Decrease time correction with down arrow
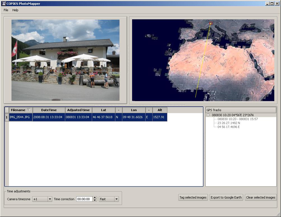 (x=95, y=200)
